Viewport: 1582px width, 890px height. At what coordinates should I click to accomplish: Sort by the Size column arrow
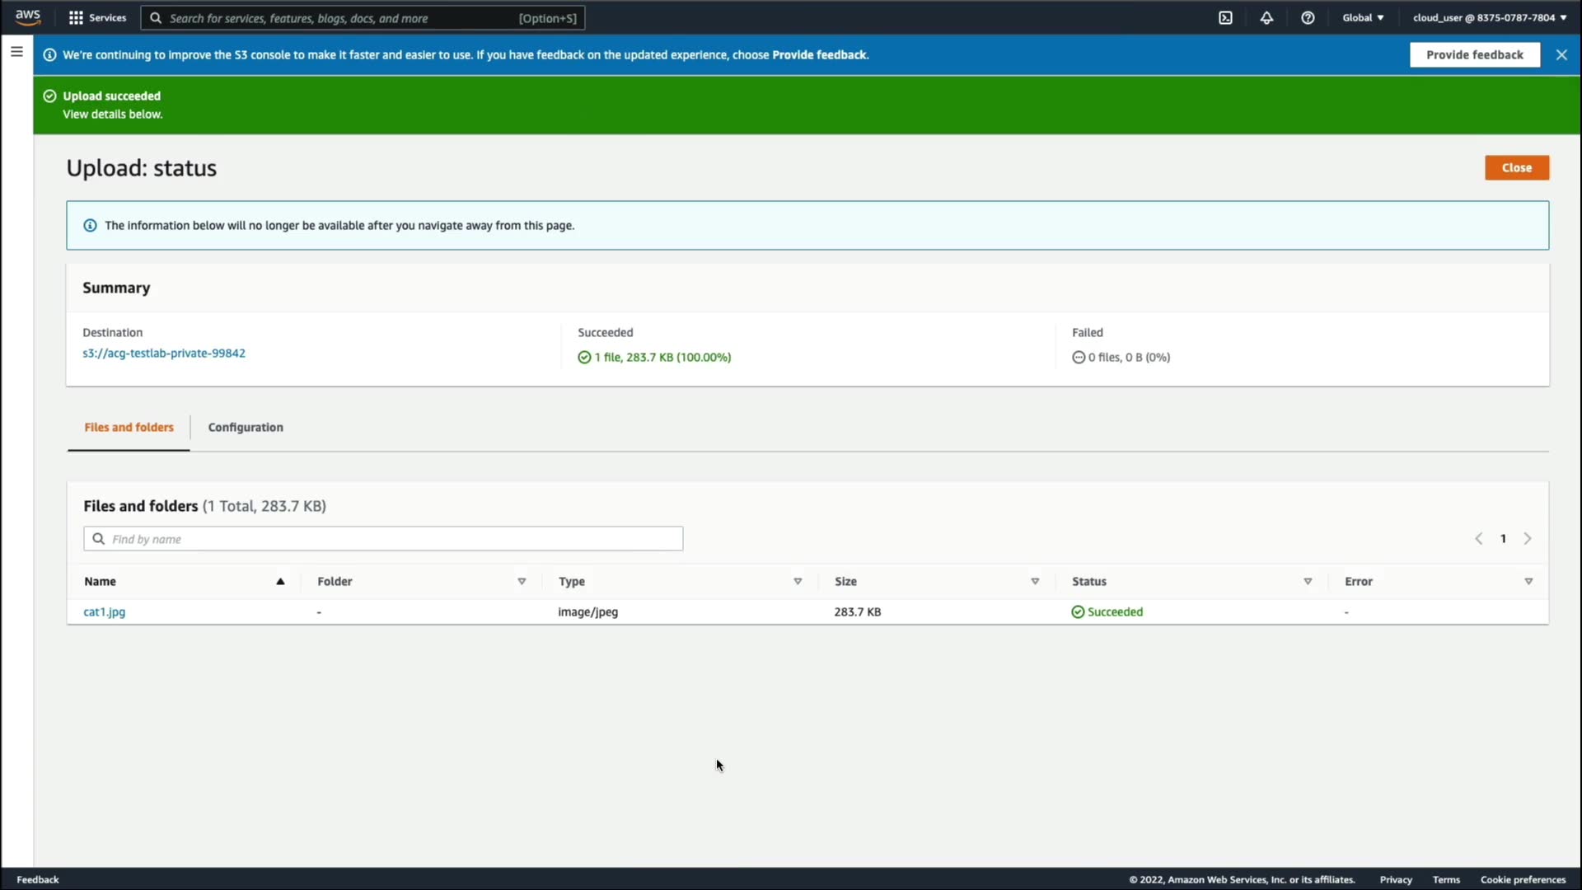click(1035, 582)
